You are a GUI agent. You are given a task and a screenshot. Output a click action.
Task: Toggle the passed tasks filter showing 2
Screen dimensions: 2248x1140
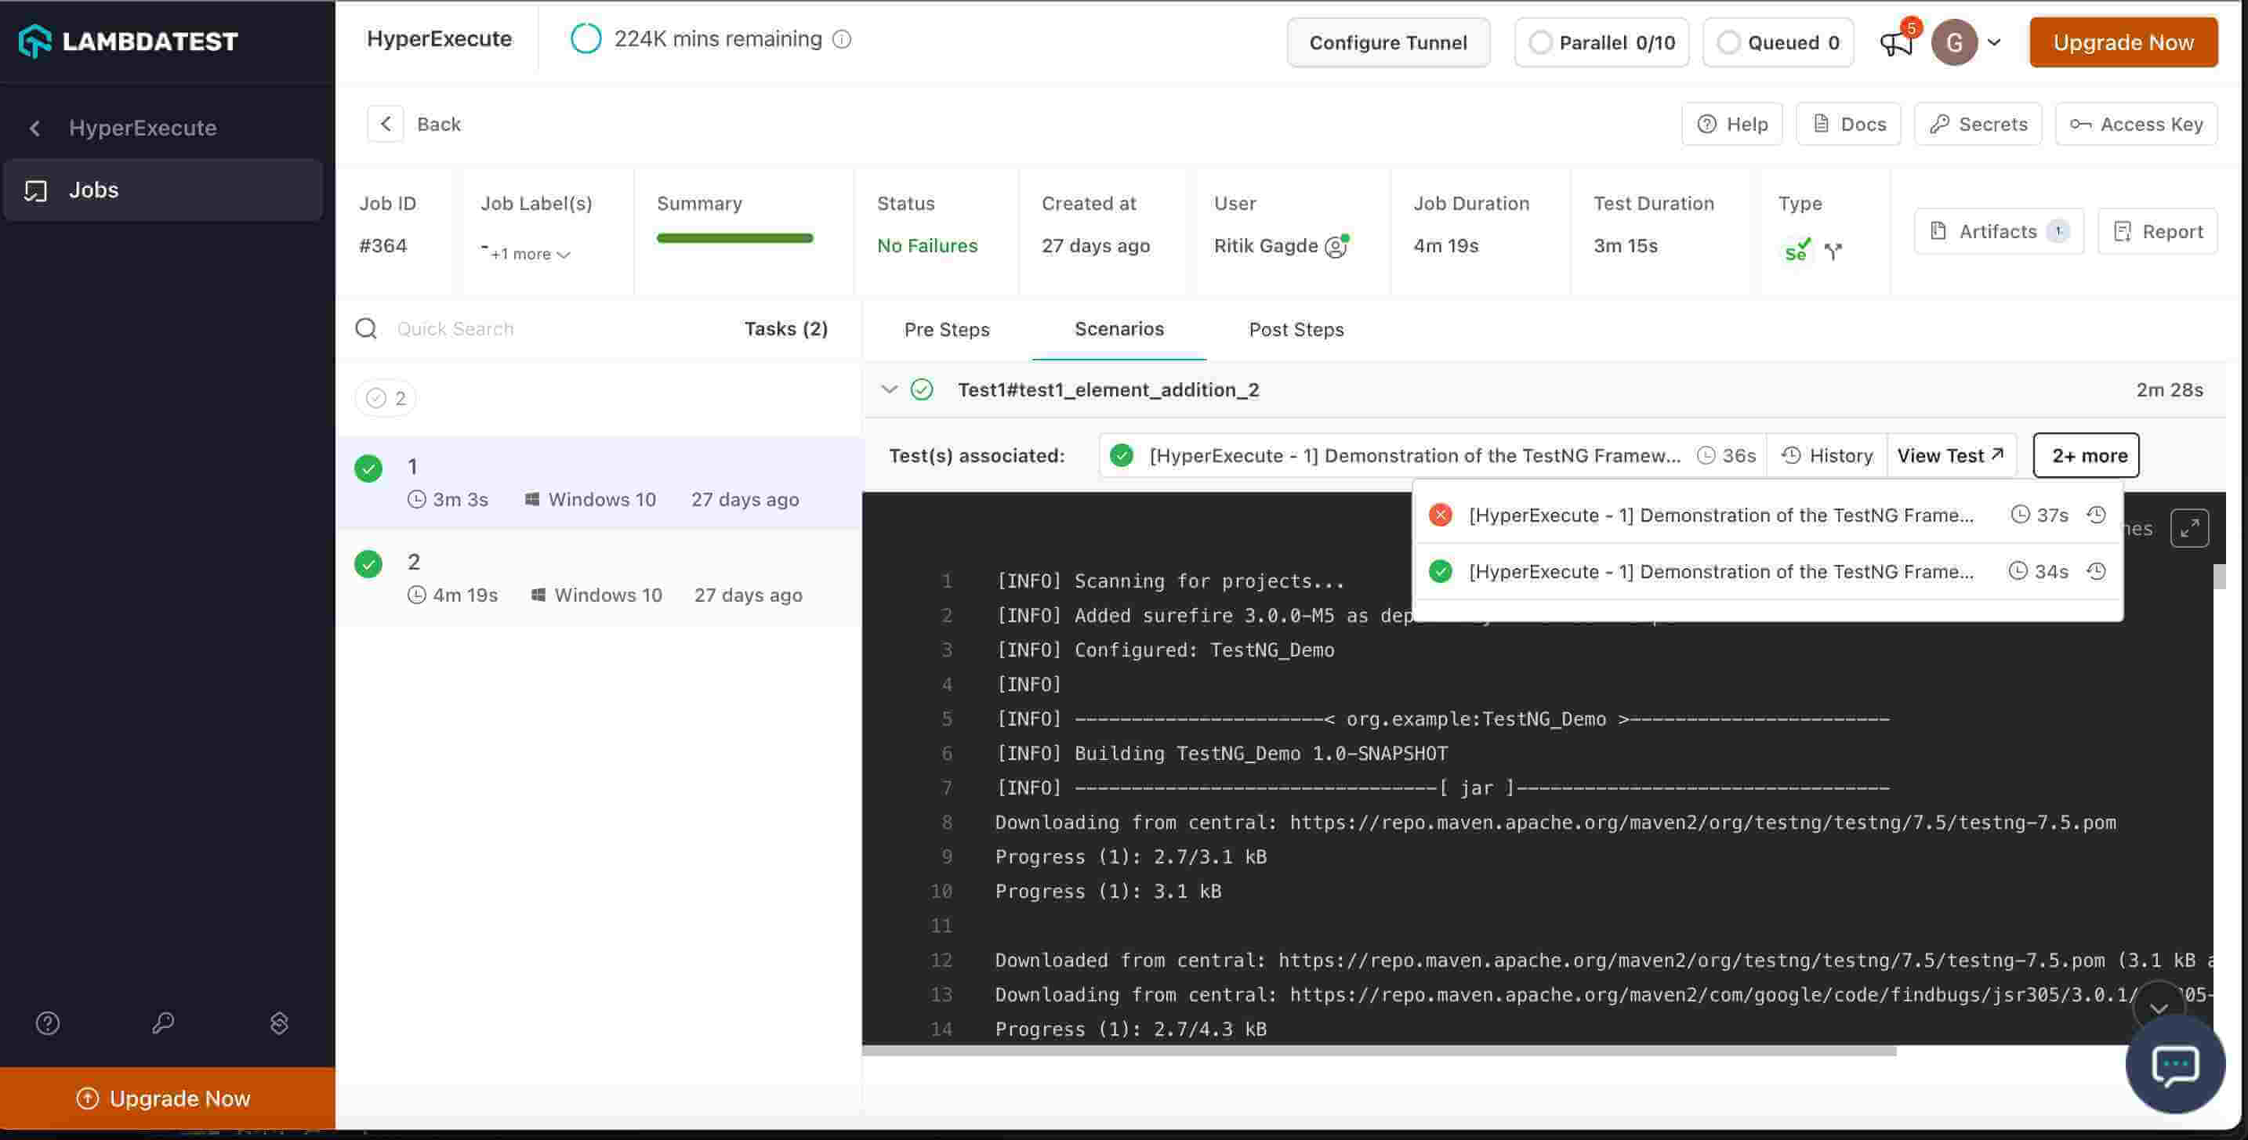pyautogui.click(x=386, y=399)
